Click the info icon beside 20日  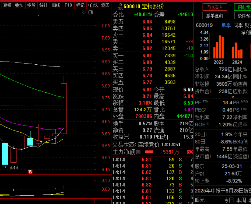206,135
